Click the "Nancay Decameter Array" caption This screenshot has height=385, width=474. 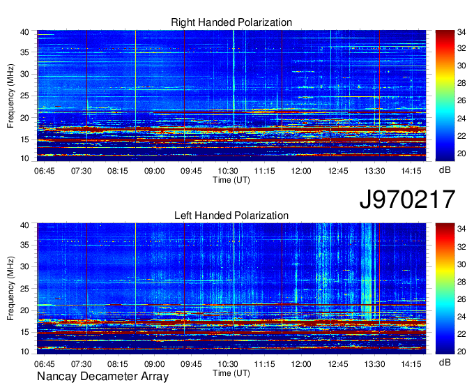pyautogui.click(x=102, y=376)
